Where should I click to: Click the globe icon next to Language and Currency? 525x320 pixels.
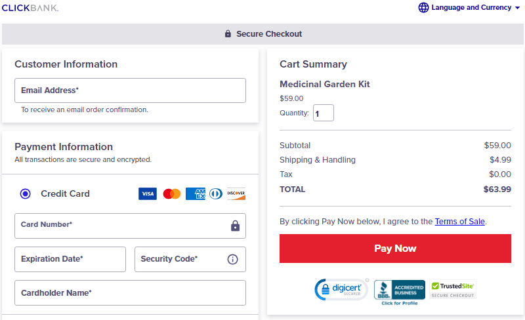[423, 7]
